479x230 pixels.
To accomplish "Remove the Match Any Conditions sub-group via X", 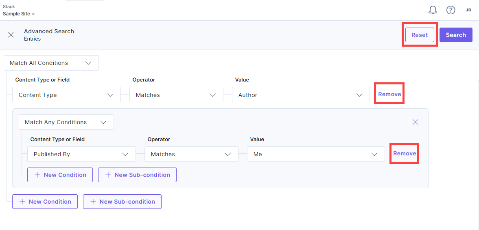I will click(x=415, y=122).
